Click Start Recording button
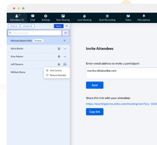This screenshot has width=157, height=145. point(107,18)
